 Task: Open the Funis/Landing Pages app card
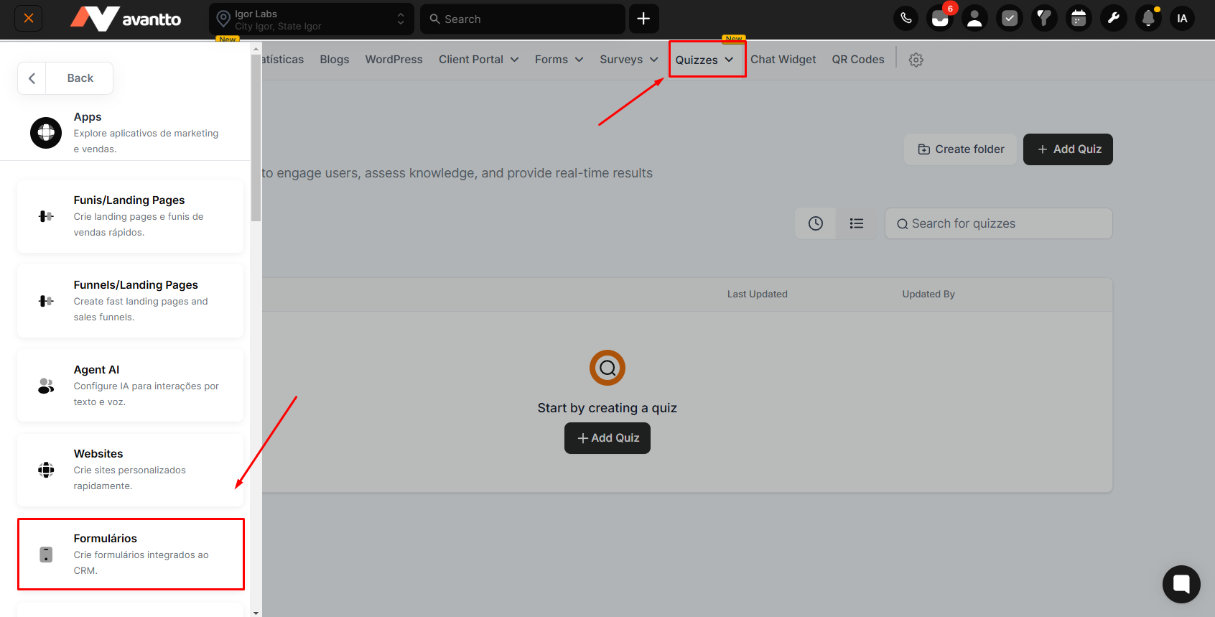(130, 216)
